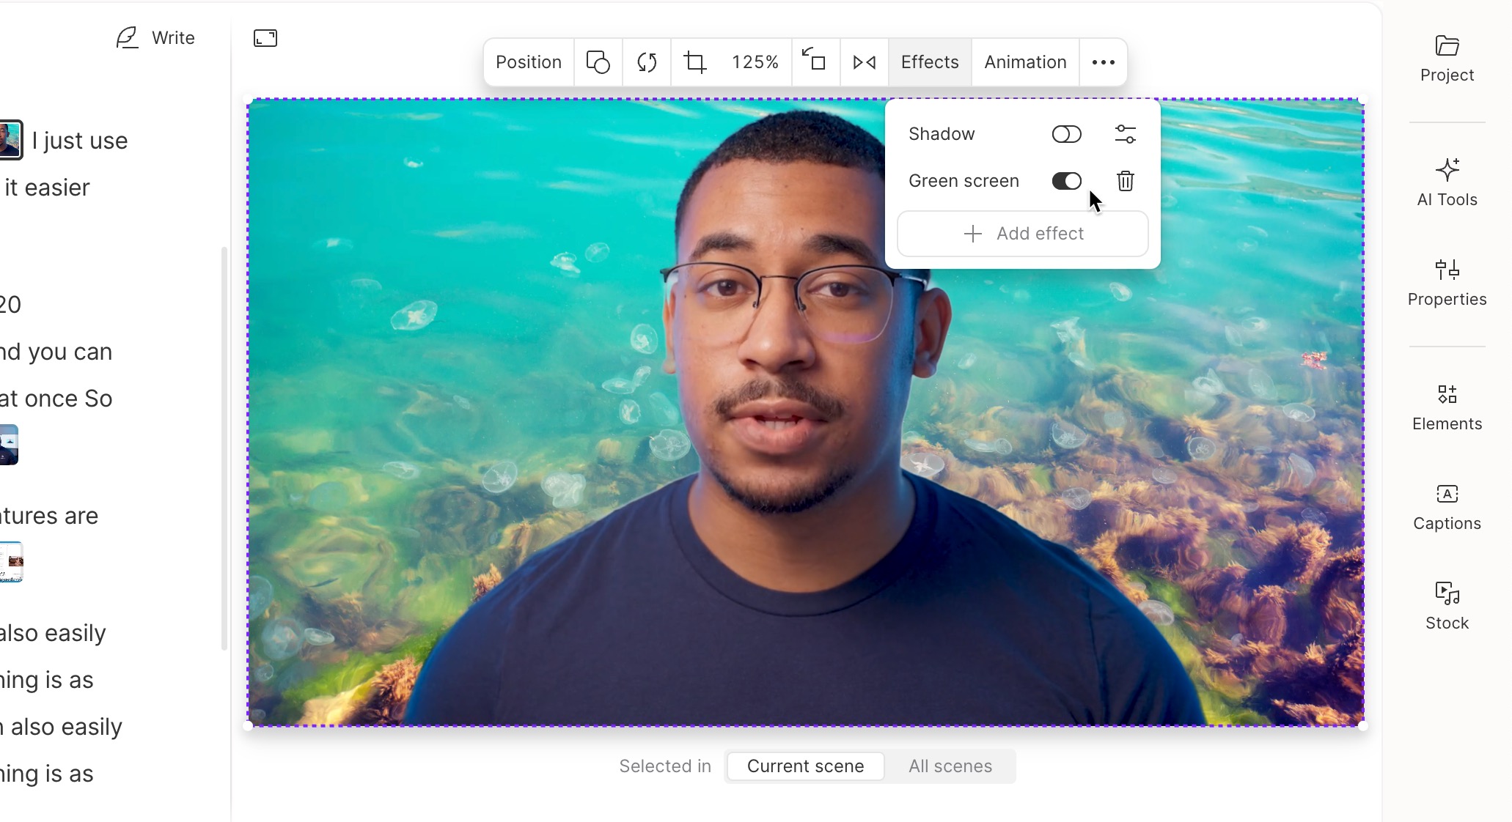
Task: Open the AI Tools panel
Action: (x=1447, y=183)
